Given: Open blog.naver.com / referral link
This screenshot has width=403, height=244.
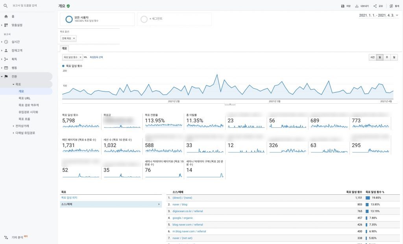Looking at the screenshot, I should (x=188, y=224).
